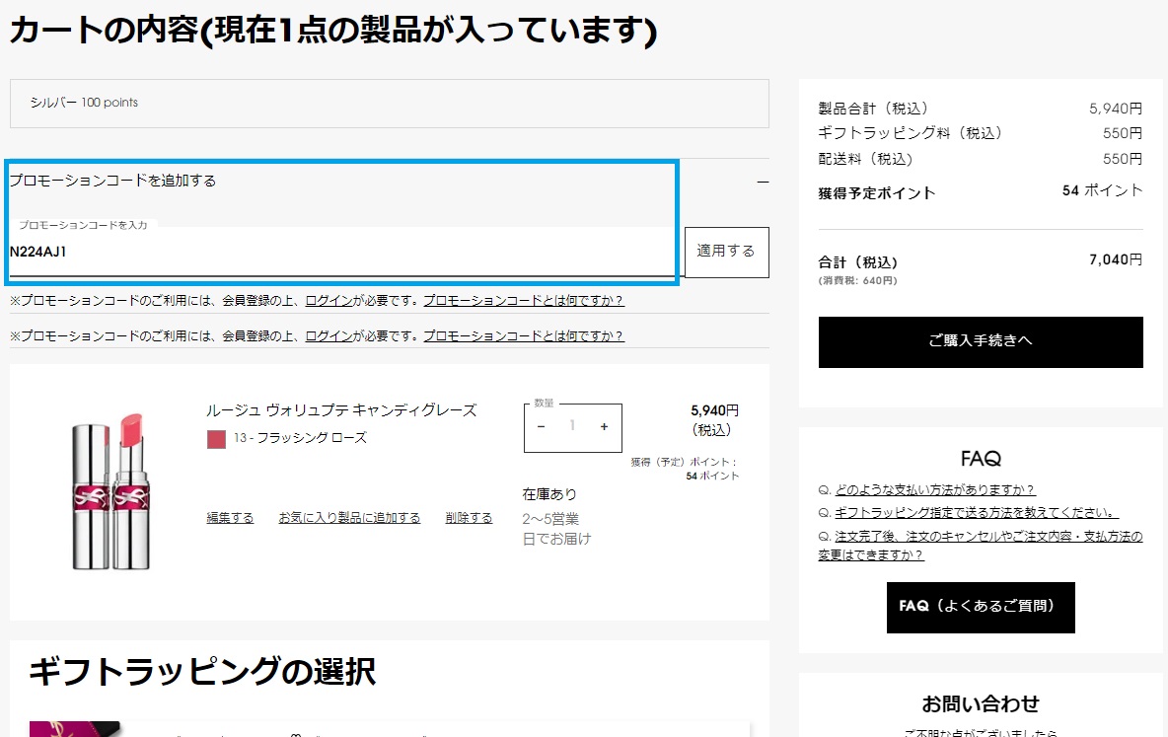Click the 消費税: 640円 text
1168x737 pixels.
(x=858, y=281)
